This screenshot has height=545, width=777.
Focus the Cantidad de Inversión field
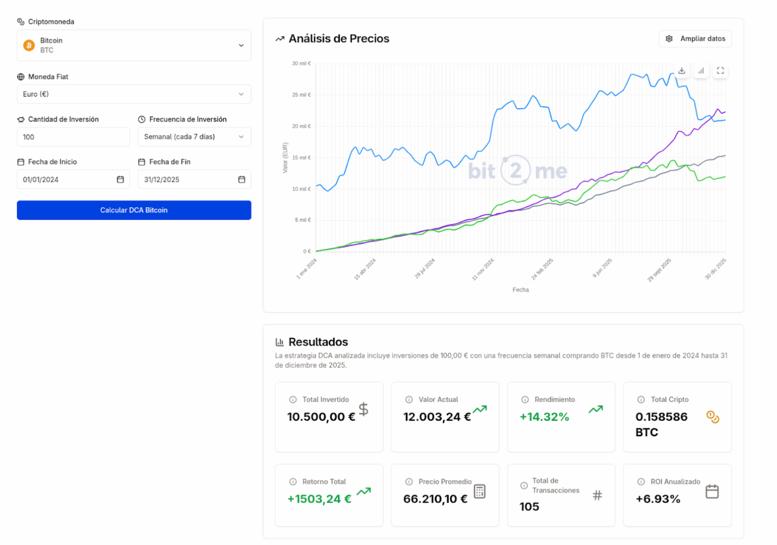pyautogui.click(x=73, y=137)
